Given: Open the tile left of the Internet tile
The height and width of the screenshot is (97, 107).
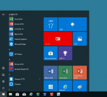Looking at the screenshot, I should point(51,86).
